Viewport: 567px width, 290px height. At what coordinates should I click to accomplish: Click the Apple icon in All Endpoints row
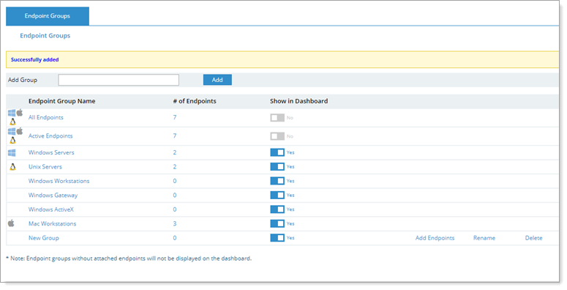click(x=20, y=113)
